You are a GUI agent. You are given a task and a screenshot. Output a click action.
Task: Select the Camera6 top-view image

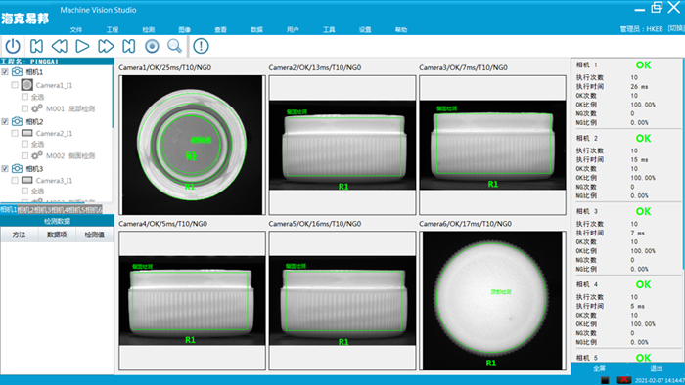pos(492,301)
